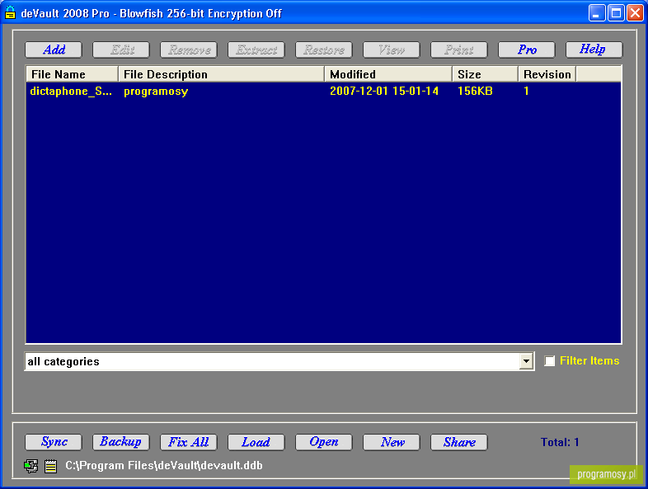Click the revision value 1 in list
Viewport: 648px width, 489px height.
pos(527,91)
